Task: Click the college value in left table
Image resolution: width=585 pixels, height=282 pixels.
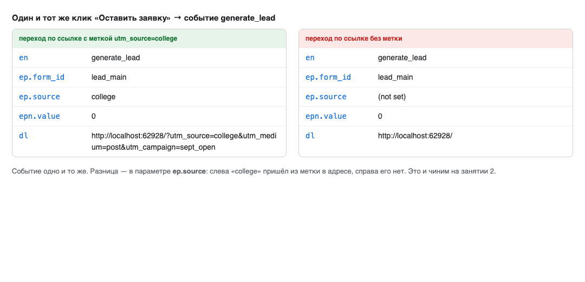Action: (103, 97)
